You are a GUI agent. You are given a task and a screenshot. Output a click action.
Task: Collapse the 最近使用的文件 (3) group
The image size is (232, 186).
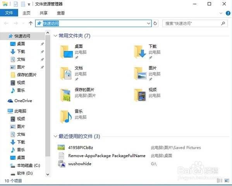pos(55,136)
